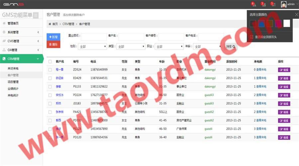Image resolution: width=299 pixels, height=166 pixels.
Task: Check the box for row PD333
Action: (x=50, y=121)
